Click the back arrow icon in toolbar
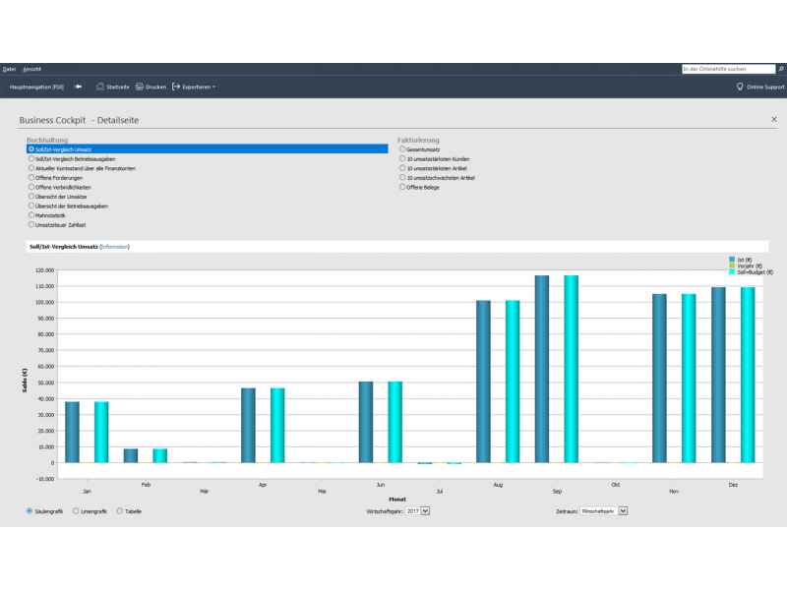This screenshot has height=590, width=787. [78, 87]
